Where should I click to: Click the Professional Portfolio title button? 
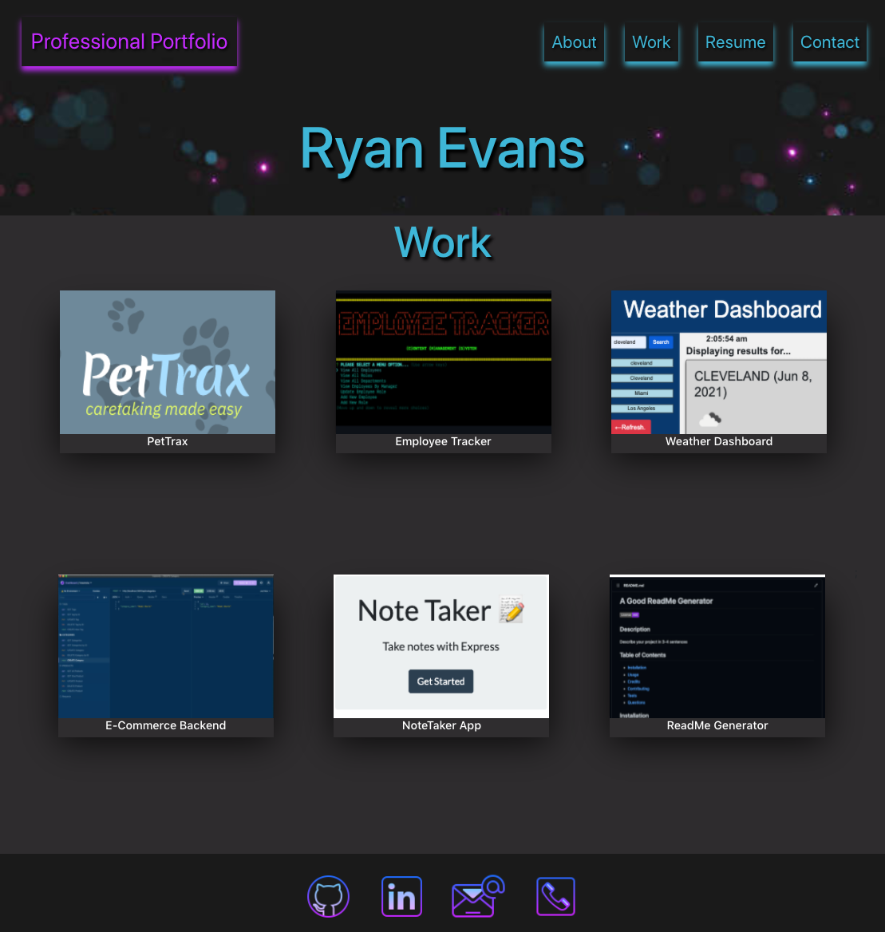tap(129, 42)
